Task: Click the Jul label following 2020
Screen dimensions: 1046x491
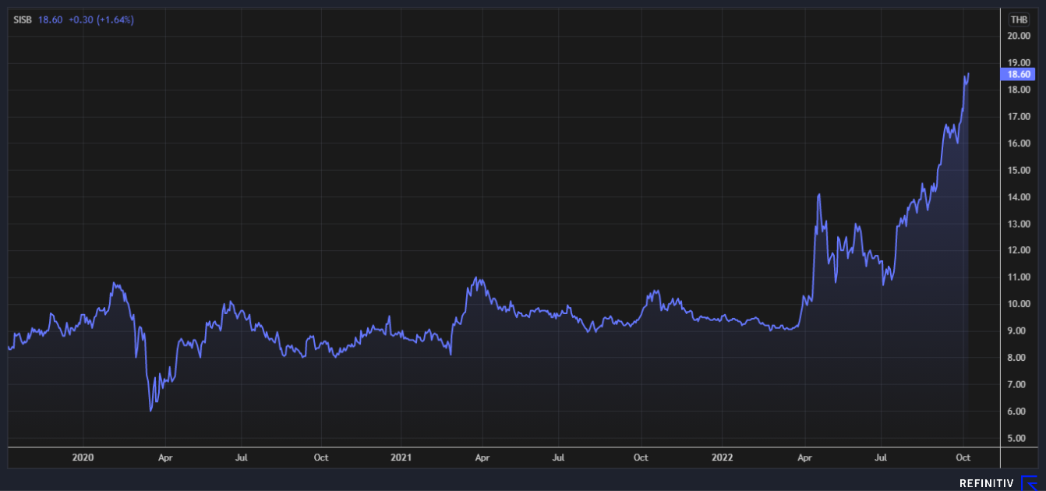Action: pos(242,458)
